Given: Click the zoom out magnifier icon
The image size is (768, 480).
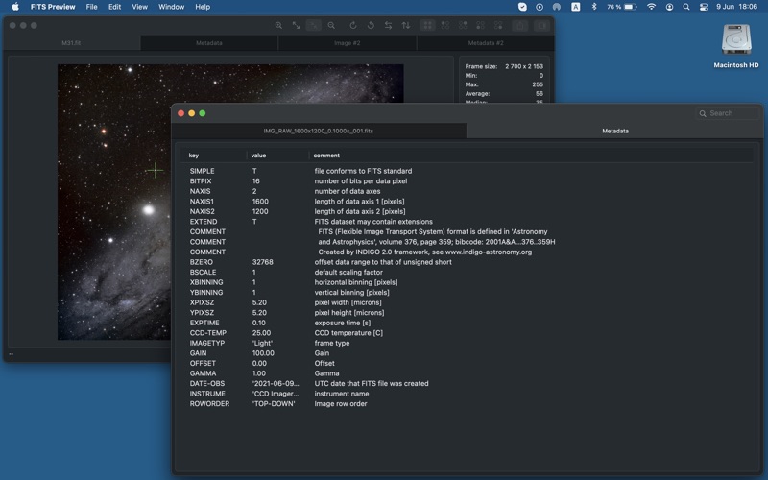Looking at the screenshot, I should (x=331, y=26).
